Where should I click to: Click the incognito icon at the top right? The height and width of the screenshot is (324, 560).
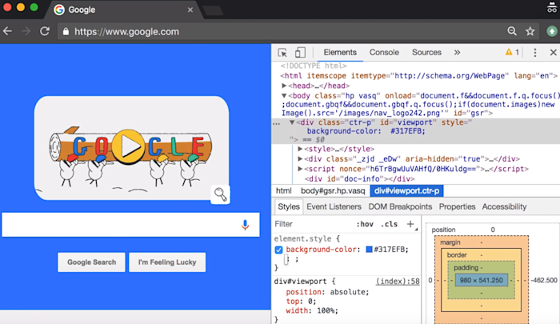(x=552, y=7)
